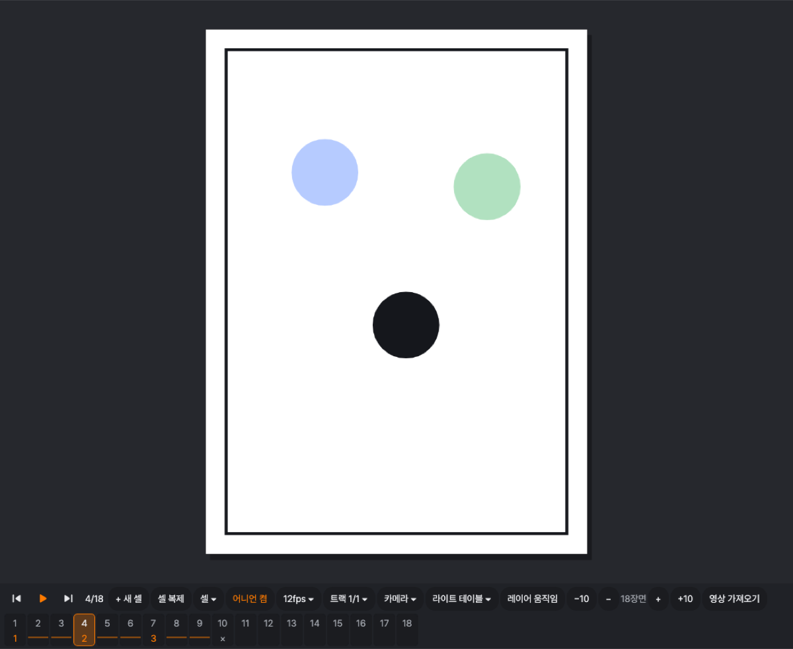Select frame 18 in the timeline
The width and height of the screenshot is (793, 649).
[407, 630]
